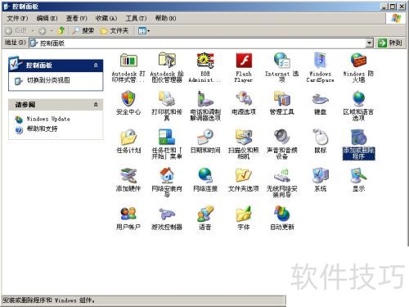Open Autodesk plot style manager icon
Viewport: 409px width, 307px height.
[128, 61]
